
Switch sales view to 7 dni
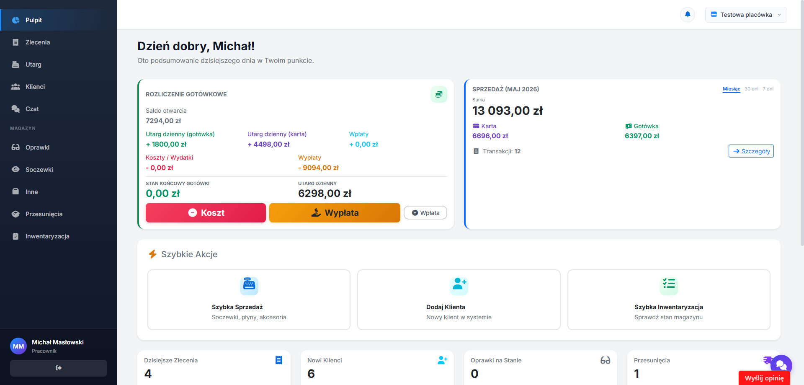pos(768,89)
